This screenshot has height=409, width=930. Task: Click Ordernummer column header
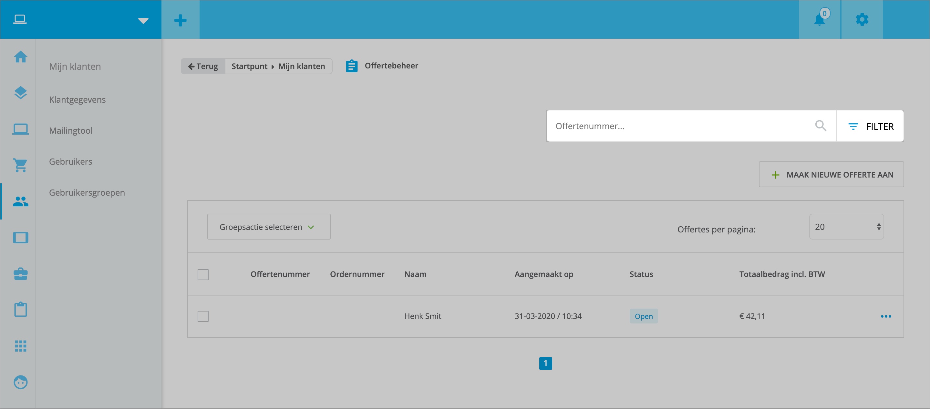click(x=357, y=274)
